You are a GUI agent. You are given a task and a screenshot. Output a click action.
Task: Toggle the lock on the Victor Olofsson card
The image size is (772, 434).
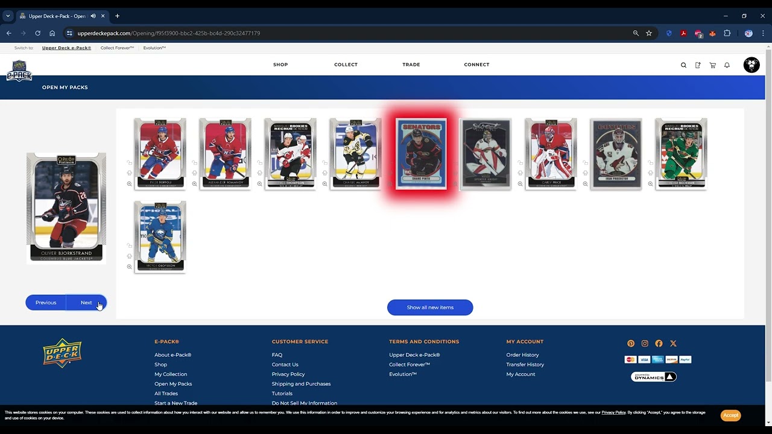click(x=129, y=246)
